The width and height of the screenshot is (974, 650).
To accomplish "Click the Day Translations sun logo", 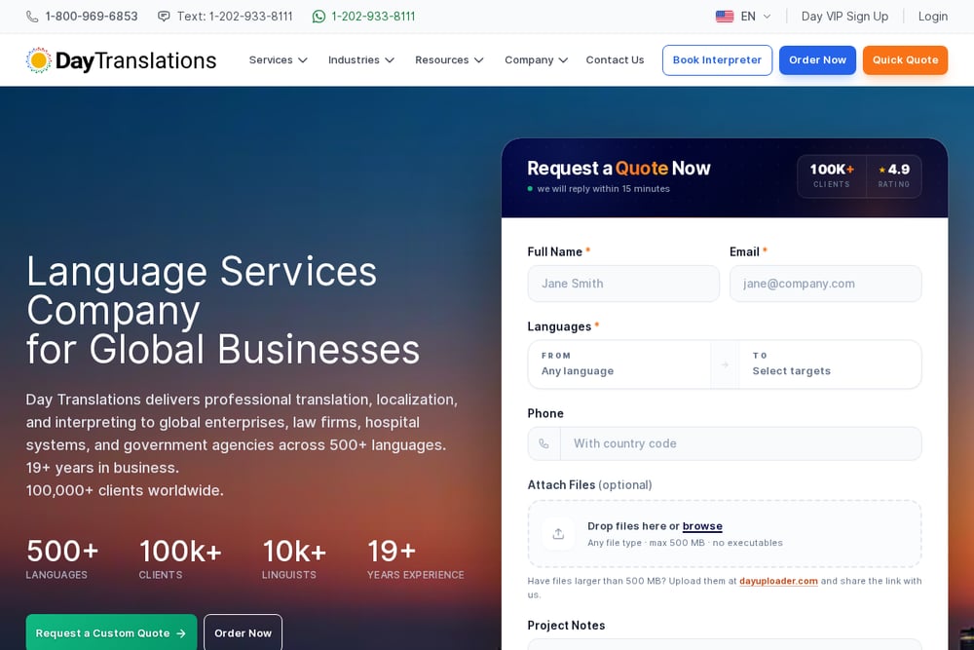I will pyautogui.click(x=39, y=60).
